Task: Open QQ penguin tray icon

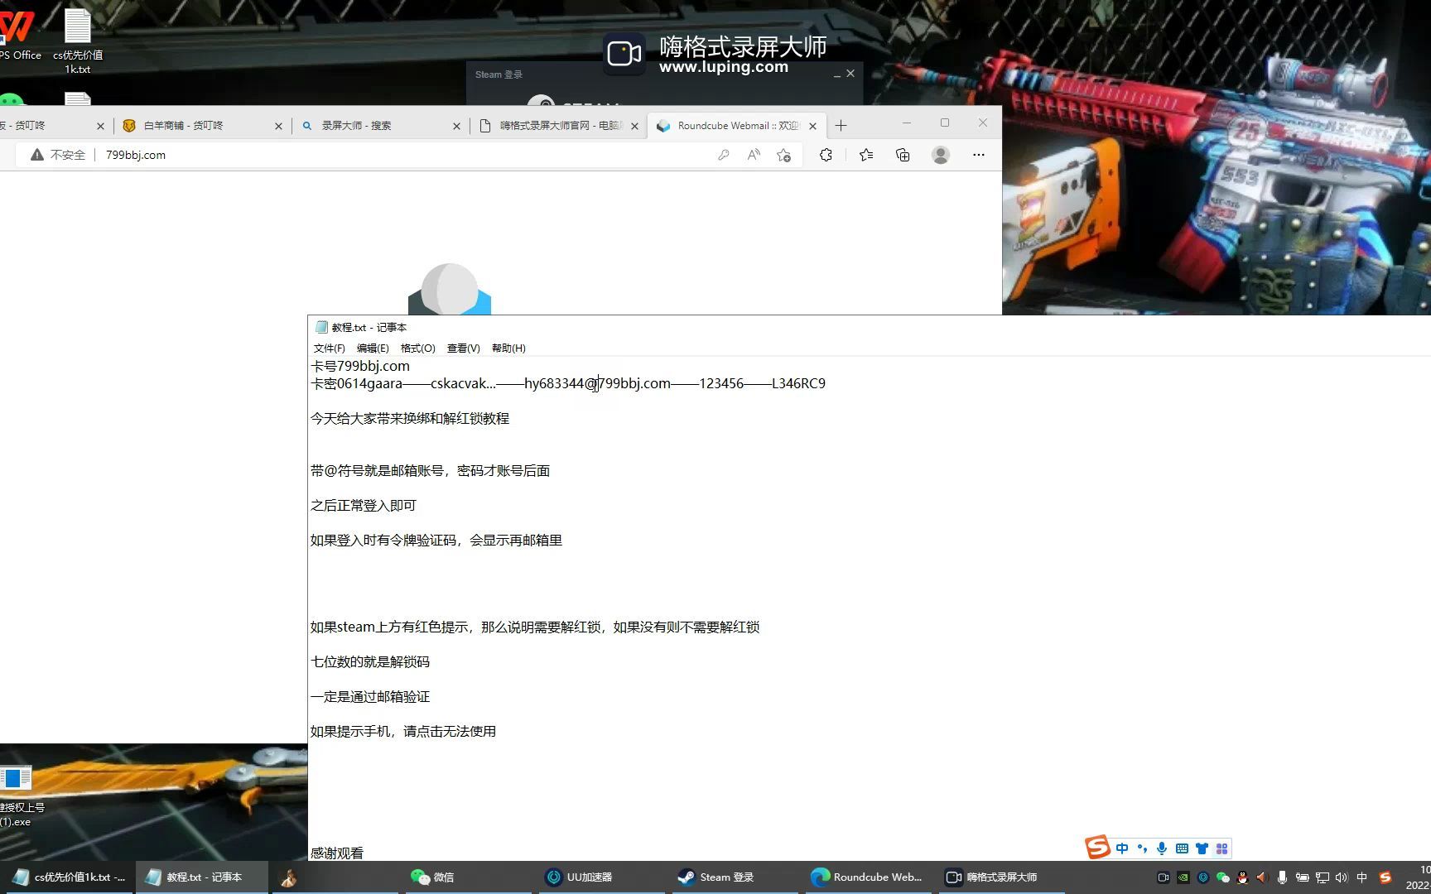Action: pos(1242,877)
